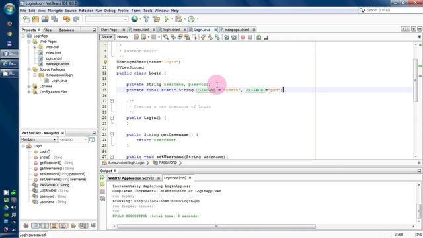Open the browser selection dropdown arrow
423x238 pixels.
pyautogui.click(x=140, y=19)
